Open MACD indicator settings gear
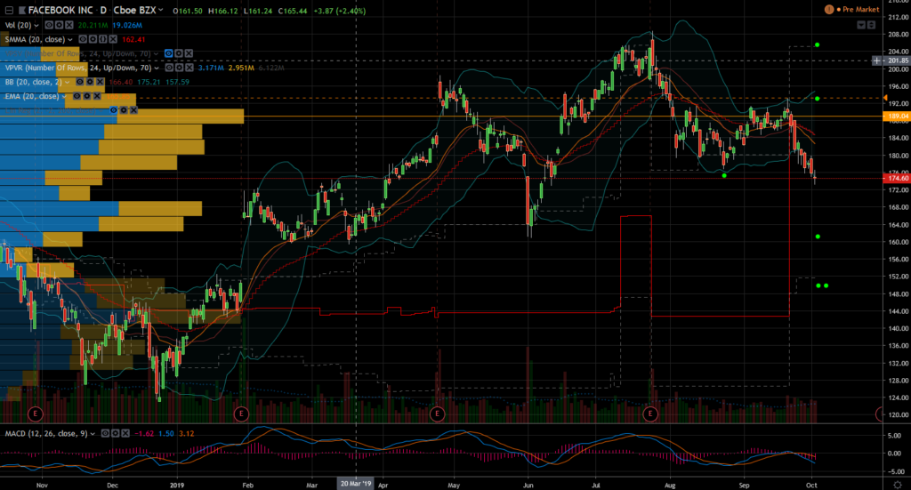This screenshot has height=490, width=911. (x=115, y=433)
